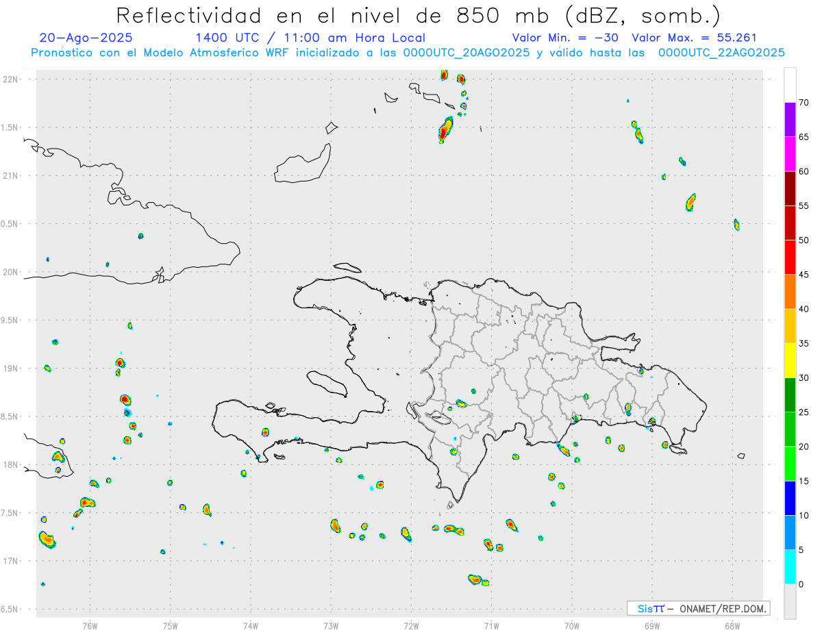
Task: Click the 'Valor Min. = -30' text
Action: click(x=565, y=38)
